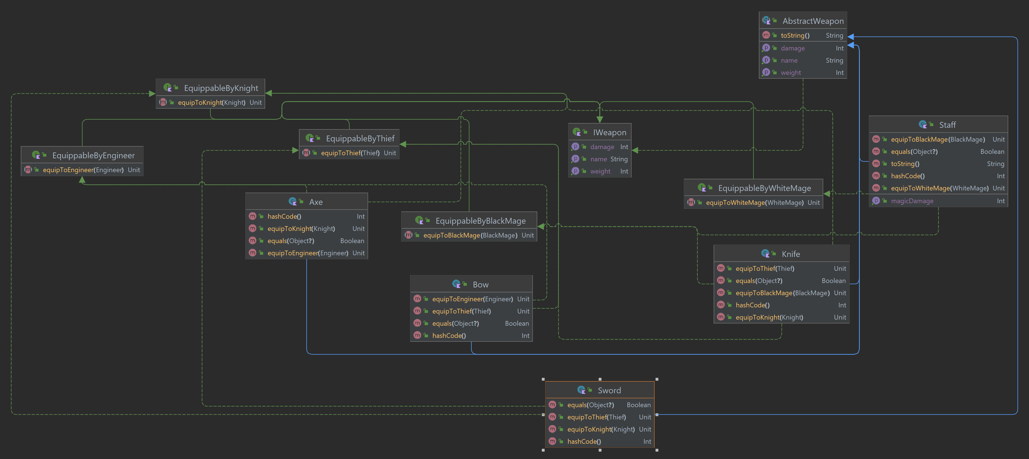The image size is (1029, 459).
Task: Click the Bow class icon
Action: [x=457, y=284]
